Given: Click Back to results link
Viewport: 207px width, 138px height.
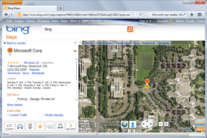Looking at the screenshot, I should (x=15, y=43).
